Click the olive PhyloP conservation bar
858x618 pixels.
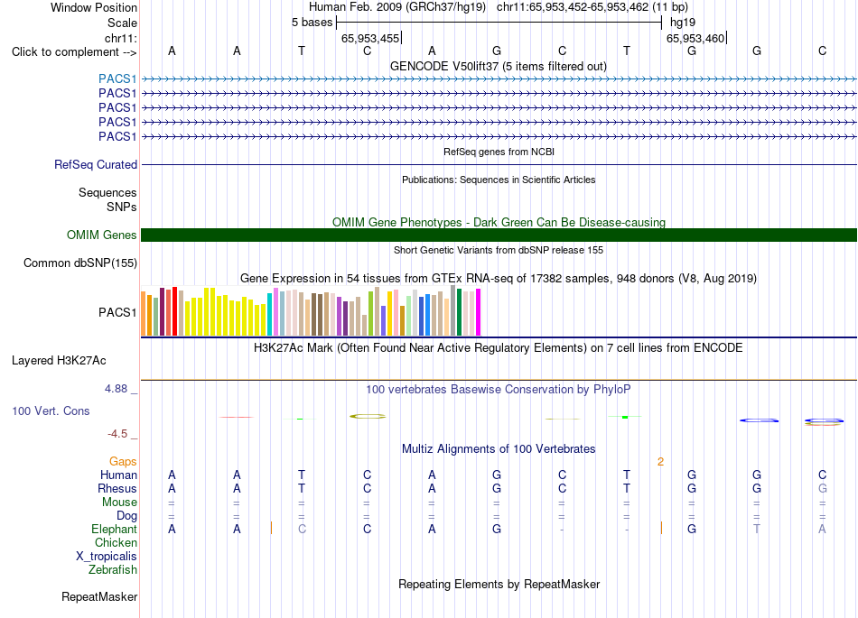point(368,417)
